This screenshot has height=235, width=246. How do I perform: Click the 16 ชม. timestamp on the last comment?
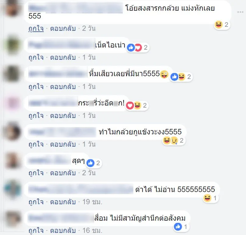pyautogui.click(x=92, y=231)
